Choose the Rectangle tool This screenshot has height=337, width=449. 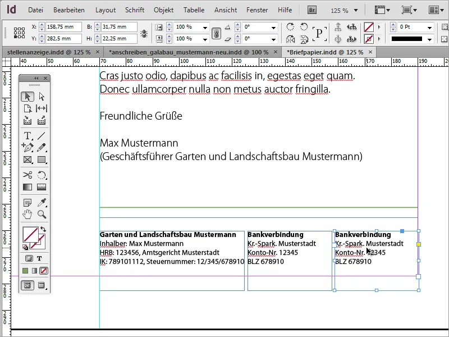[42, 160]
